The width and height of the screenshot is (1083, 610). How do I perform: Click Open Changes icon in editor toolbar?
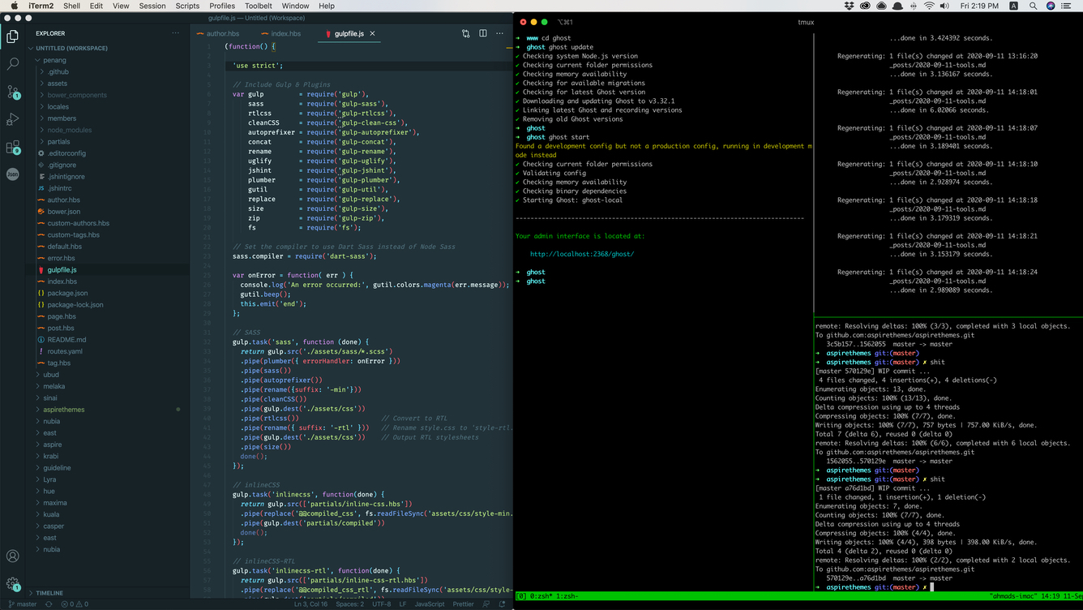pos(466,33)
